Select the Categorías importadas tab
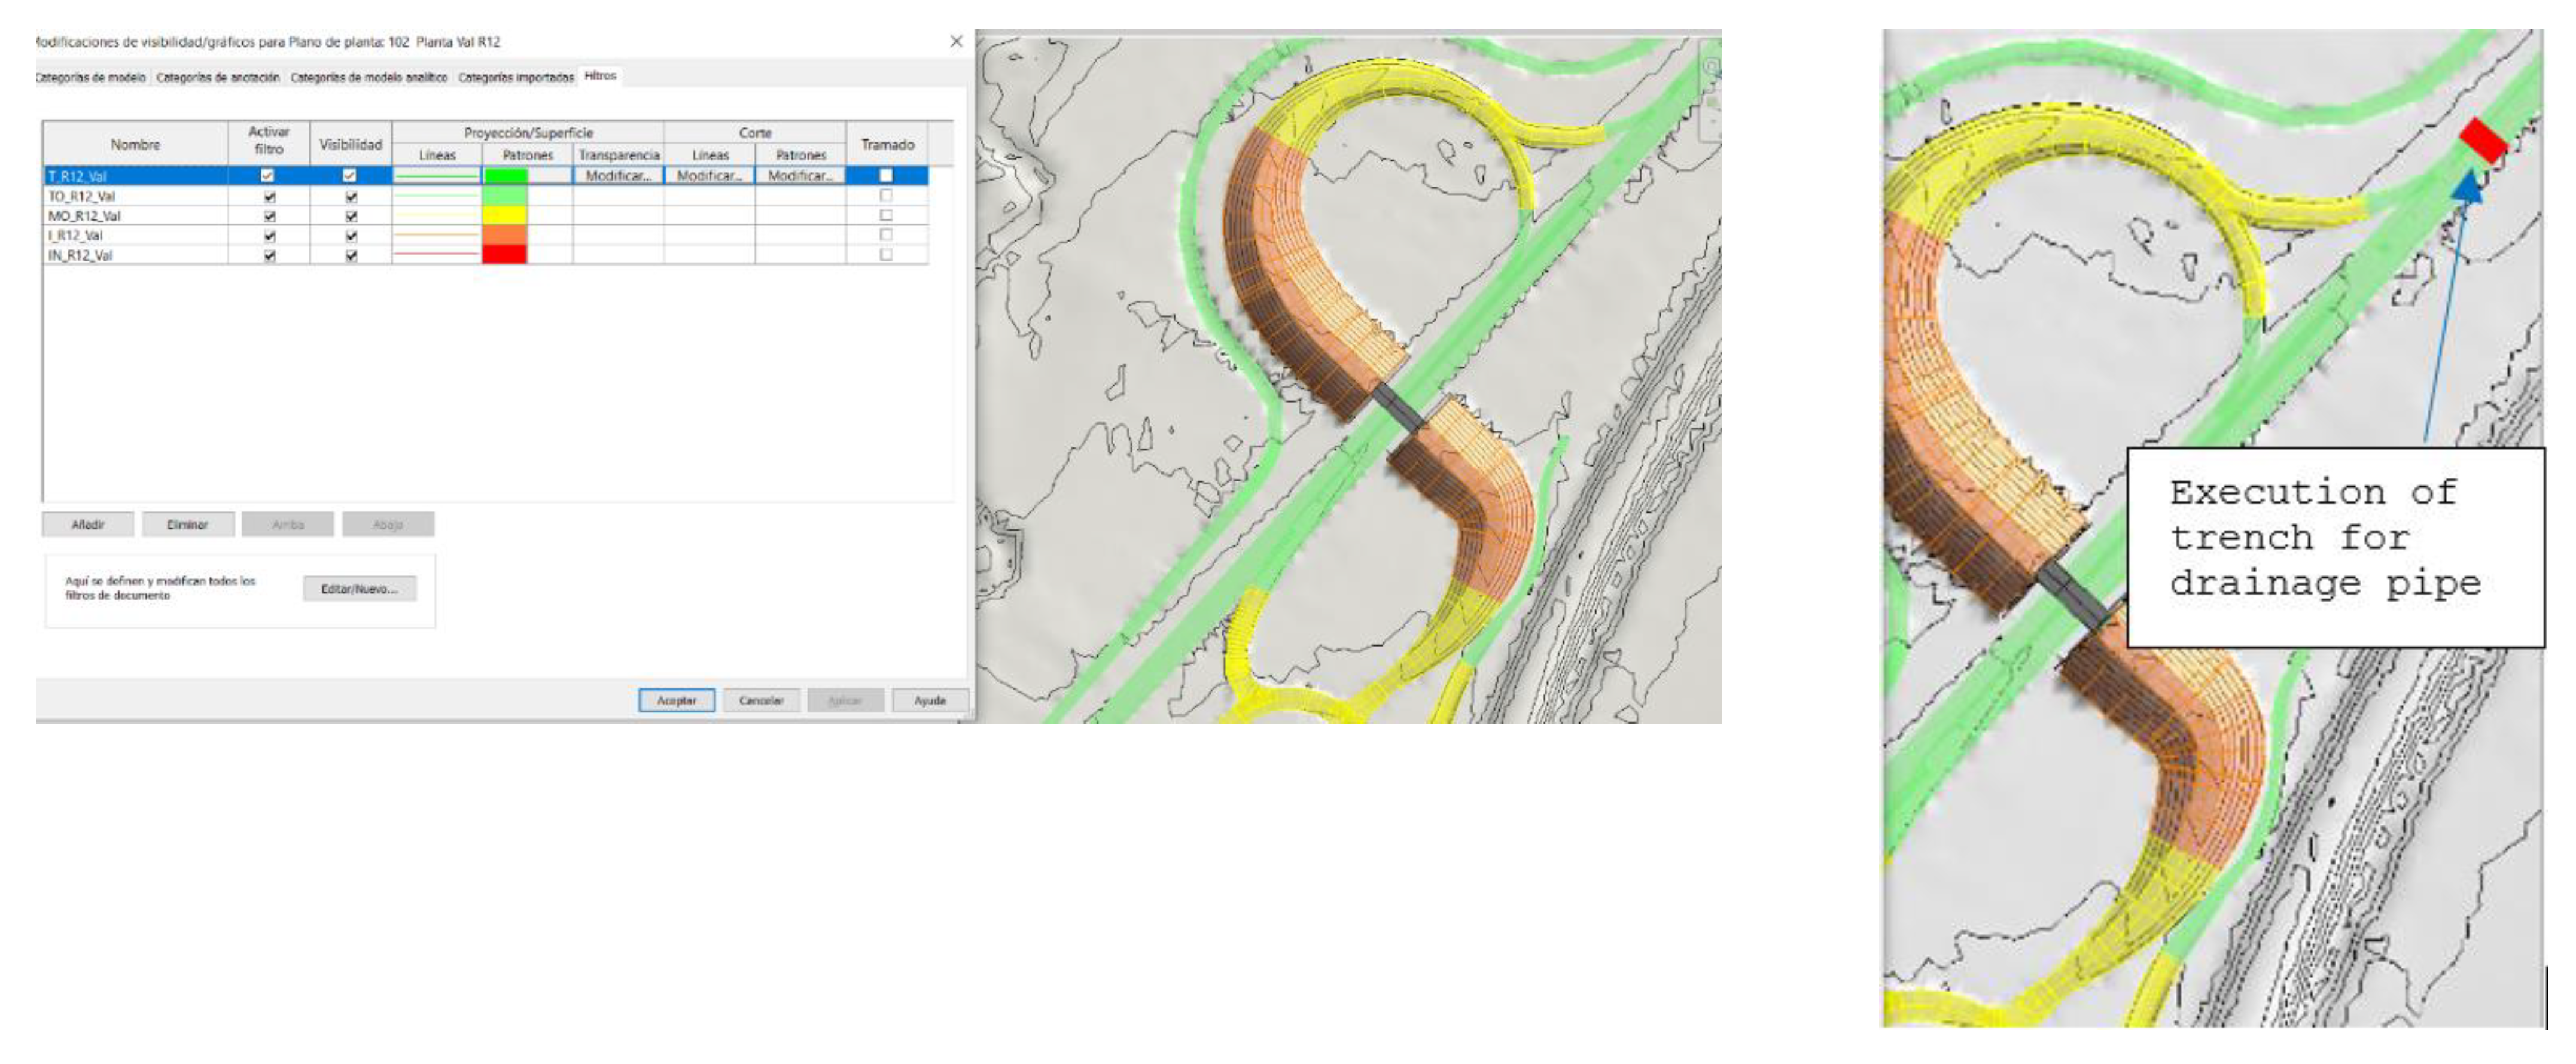This screenshot has width=2576, height=1064. point(516,77)
